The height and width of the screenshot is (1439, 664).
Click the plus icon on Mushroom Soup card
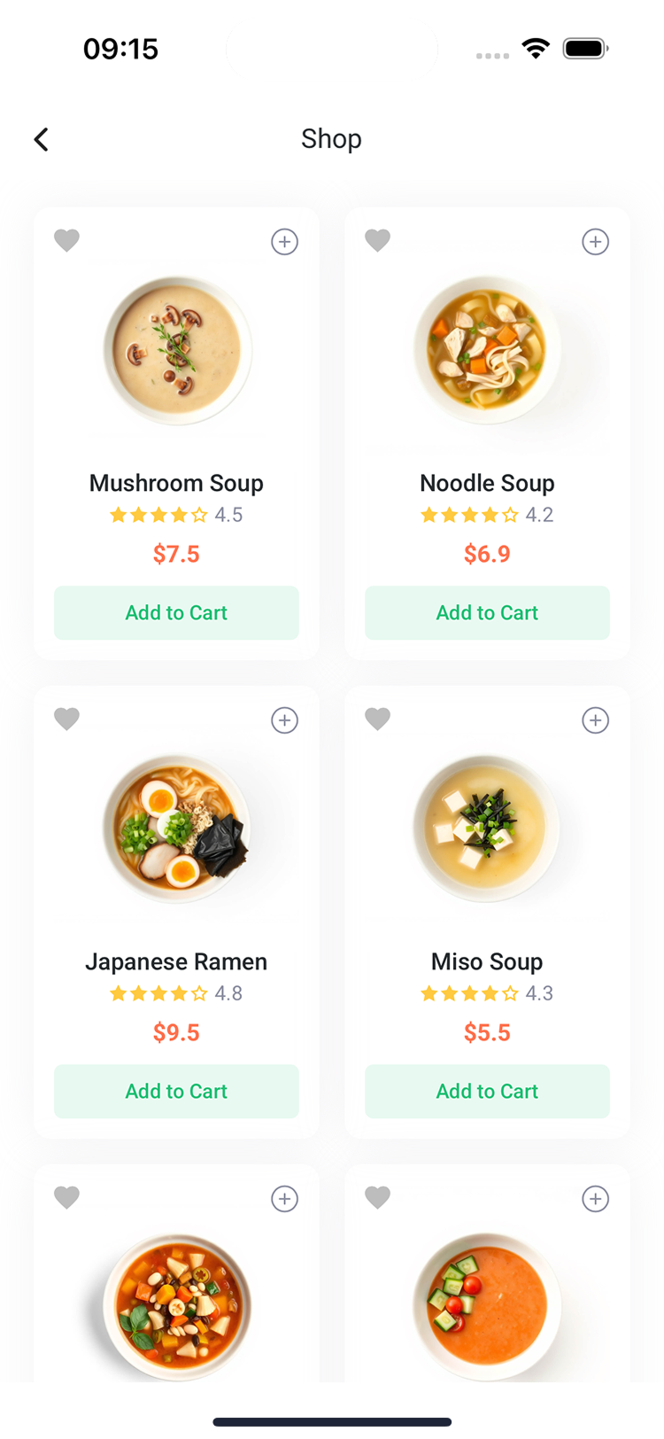point(284,241)
